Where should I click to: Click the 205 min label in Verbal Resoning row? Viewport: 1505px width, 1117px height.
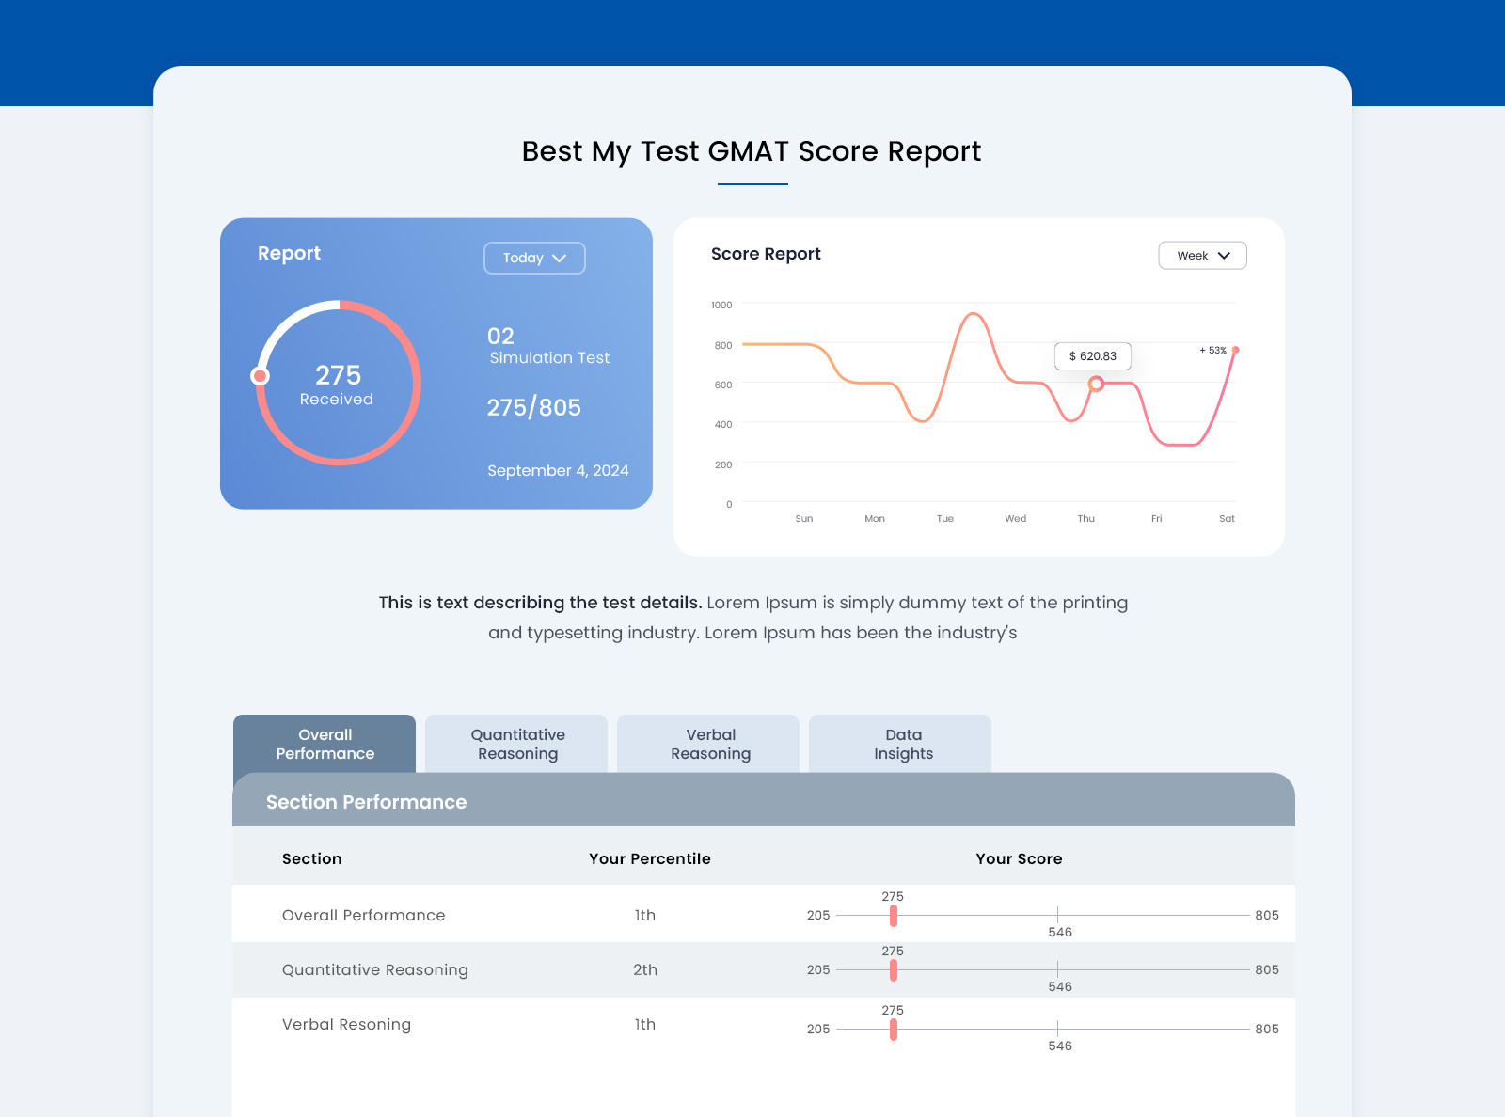[818, 1029]
